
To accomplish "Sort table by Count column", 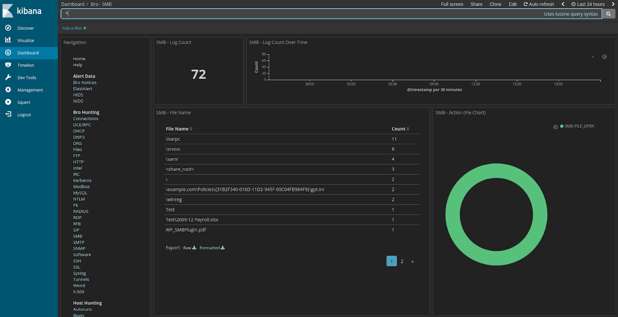I will tap(400, 129).
